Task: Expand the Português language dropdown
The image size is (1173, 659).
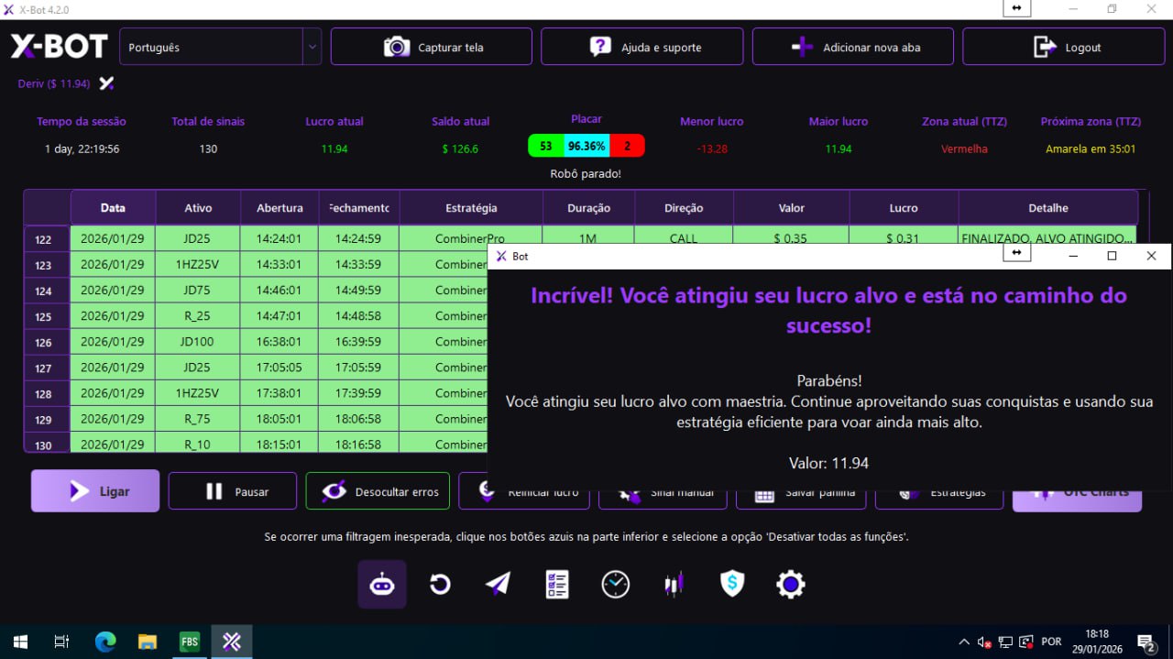Action: [x=312, y=47]
